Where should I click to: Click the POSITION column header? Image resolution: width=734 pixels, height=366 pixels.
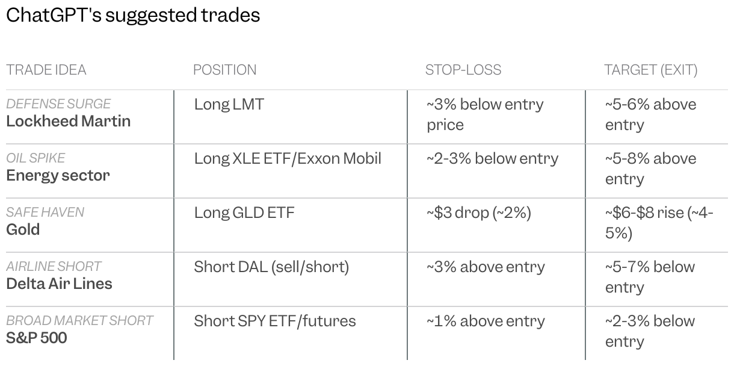[x=224, y=70]
